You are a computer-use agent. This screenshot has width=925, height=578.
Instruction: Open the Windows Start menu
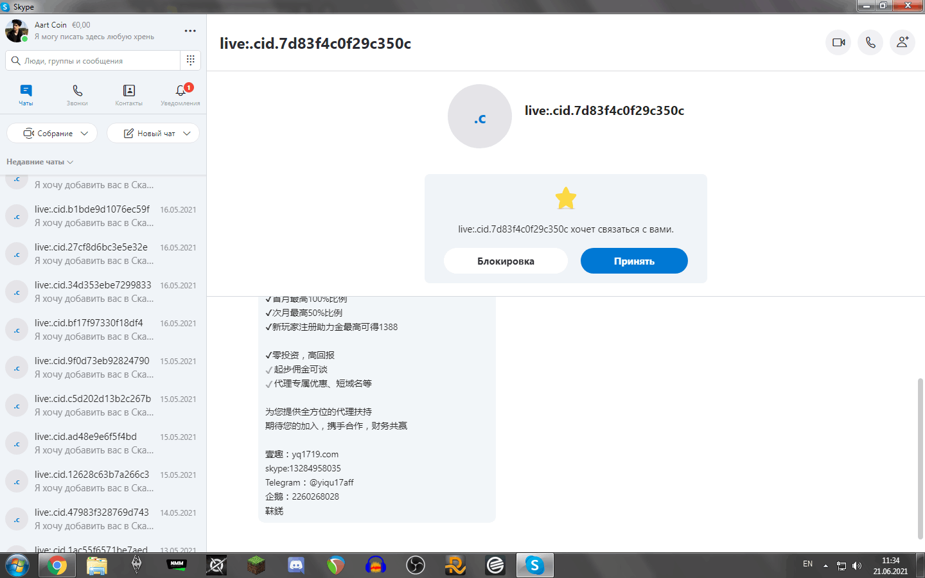point(17,565)
